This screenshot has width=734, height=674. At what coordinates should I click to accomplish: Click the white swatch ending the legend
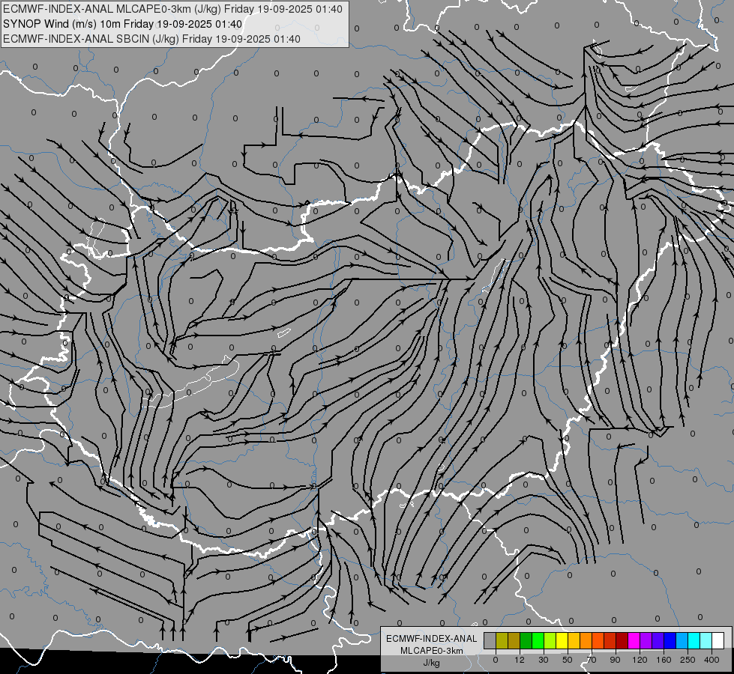(718, 640)
